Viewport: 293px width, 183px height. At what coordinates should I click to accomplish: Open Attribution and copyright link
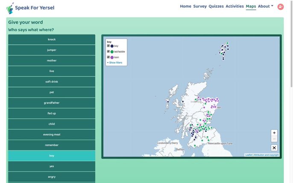coord(266,155)
